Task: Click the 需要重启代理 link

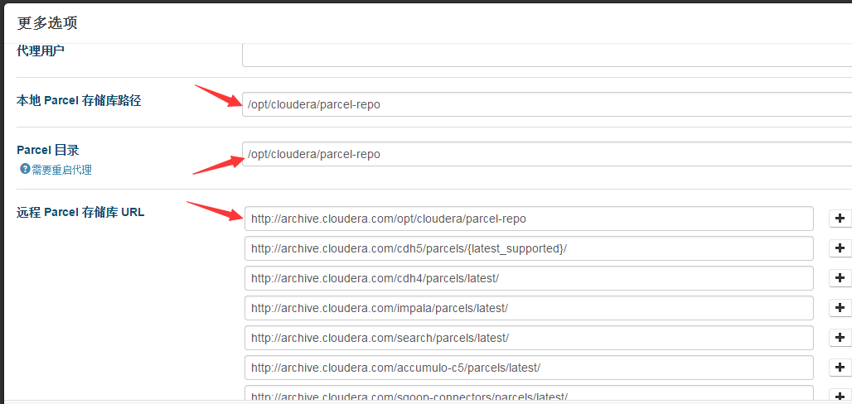Action: [61, 170]
